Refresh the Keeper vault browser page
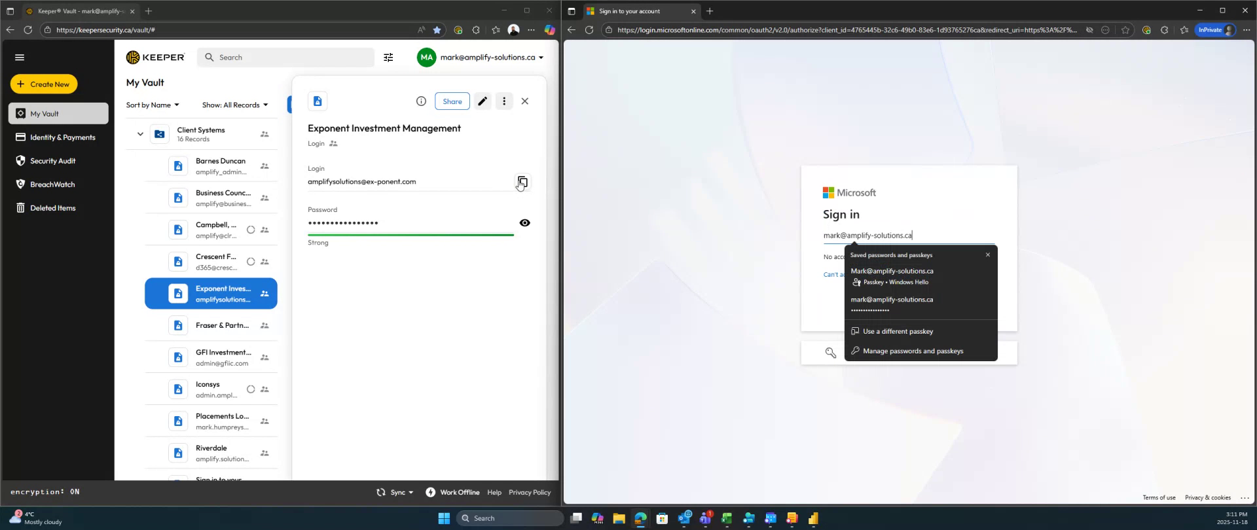Image resolution: width=1257 pixels, height=530 pixels. (x=27, y=29)
